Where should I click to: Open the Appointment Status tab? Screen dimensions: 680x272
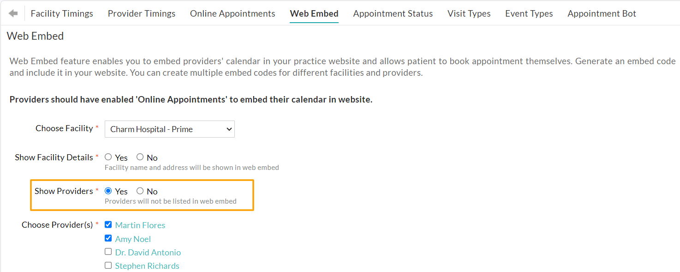tap(393, 14)
